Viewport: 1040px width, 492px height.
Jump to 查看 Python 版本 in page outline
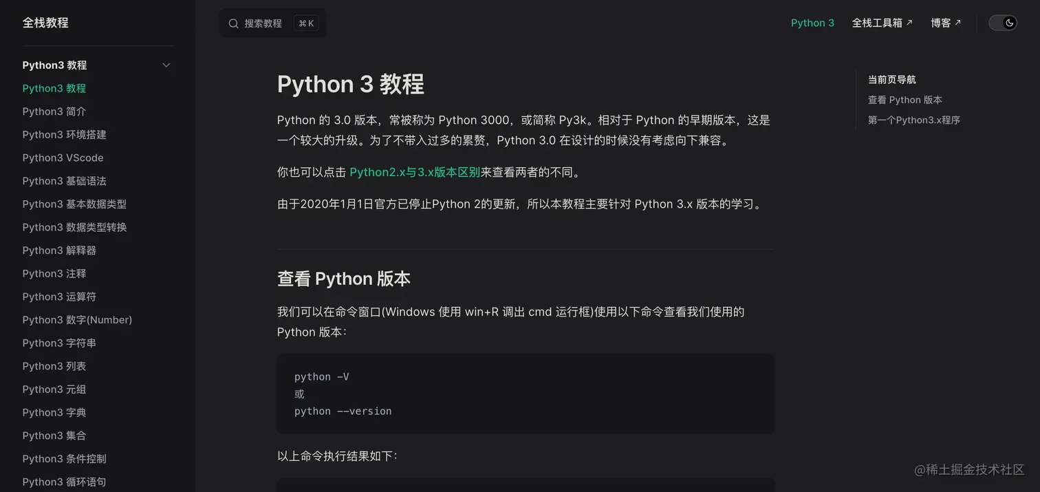pyautogui.click(x=904, y=100)
